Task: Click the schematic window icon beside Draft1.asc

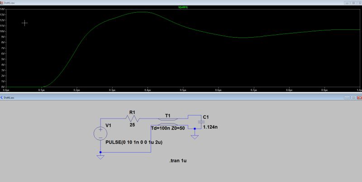Action: point(2,98)
